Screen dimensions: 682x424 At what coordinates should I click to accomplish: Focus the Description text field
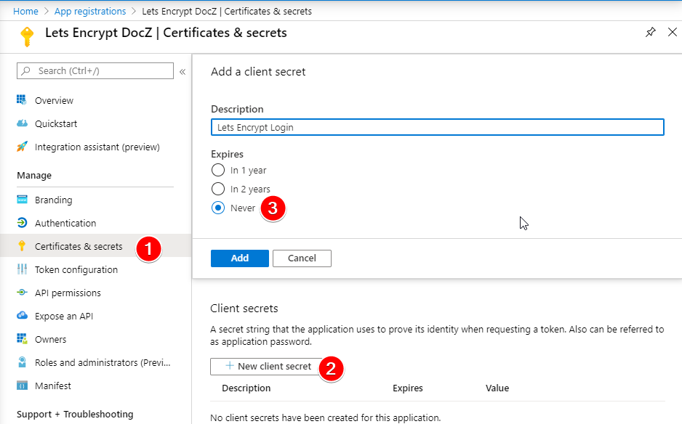click(x=437, y=127)
